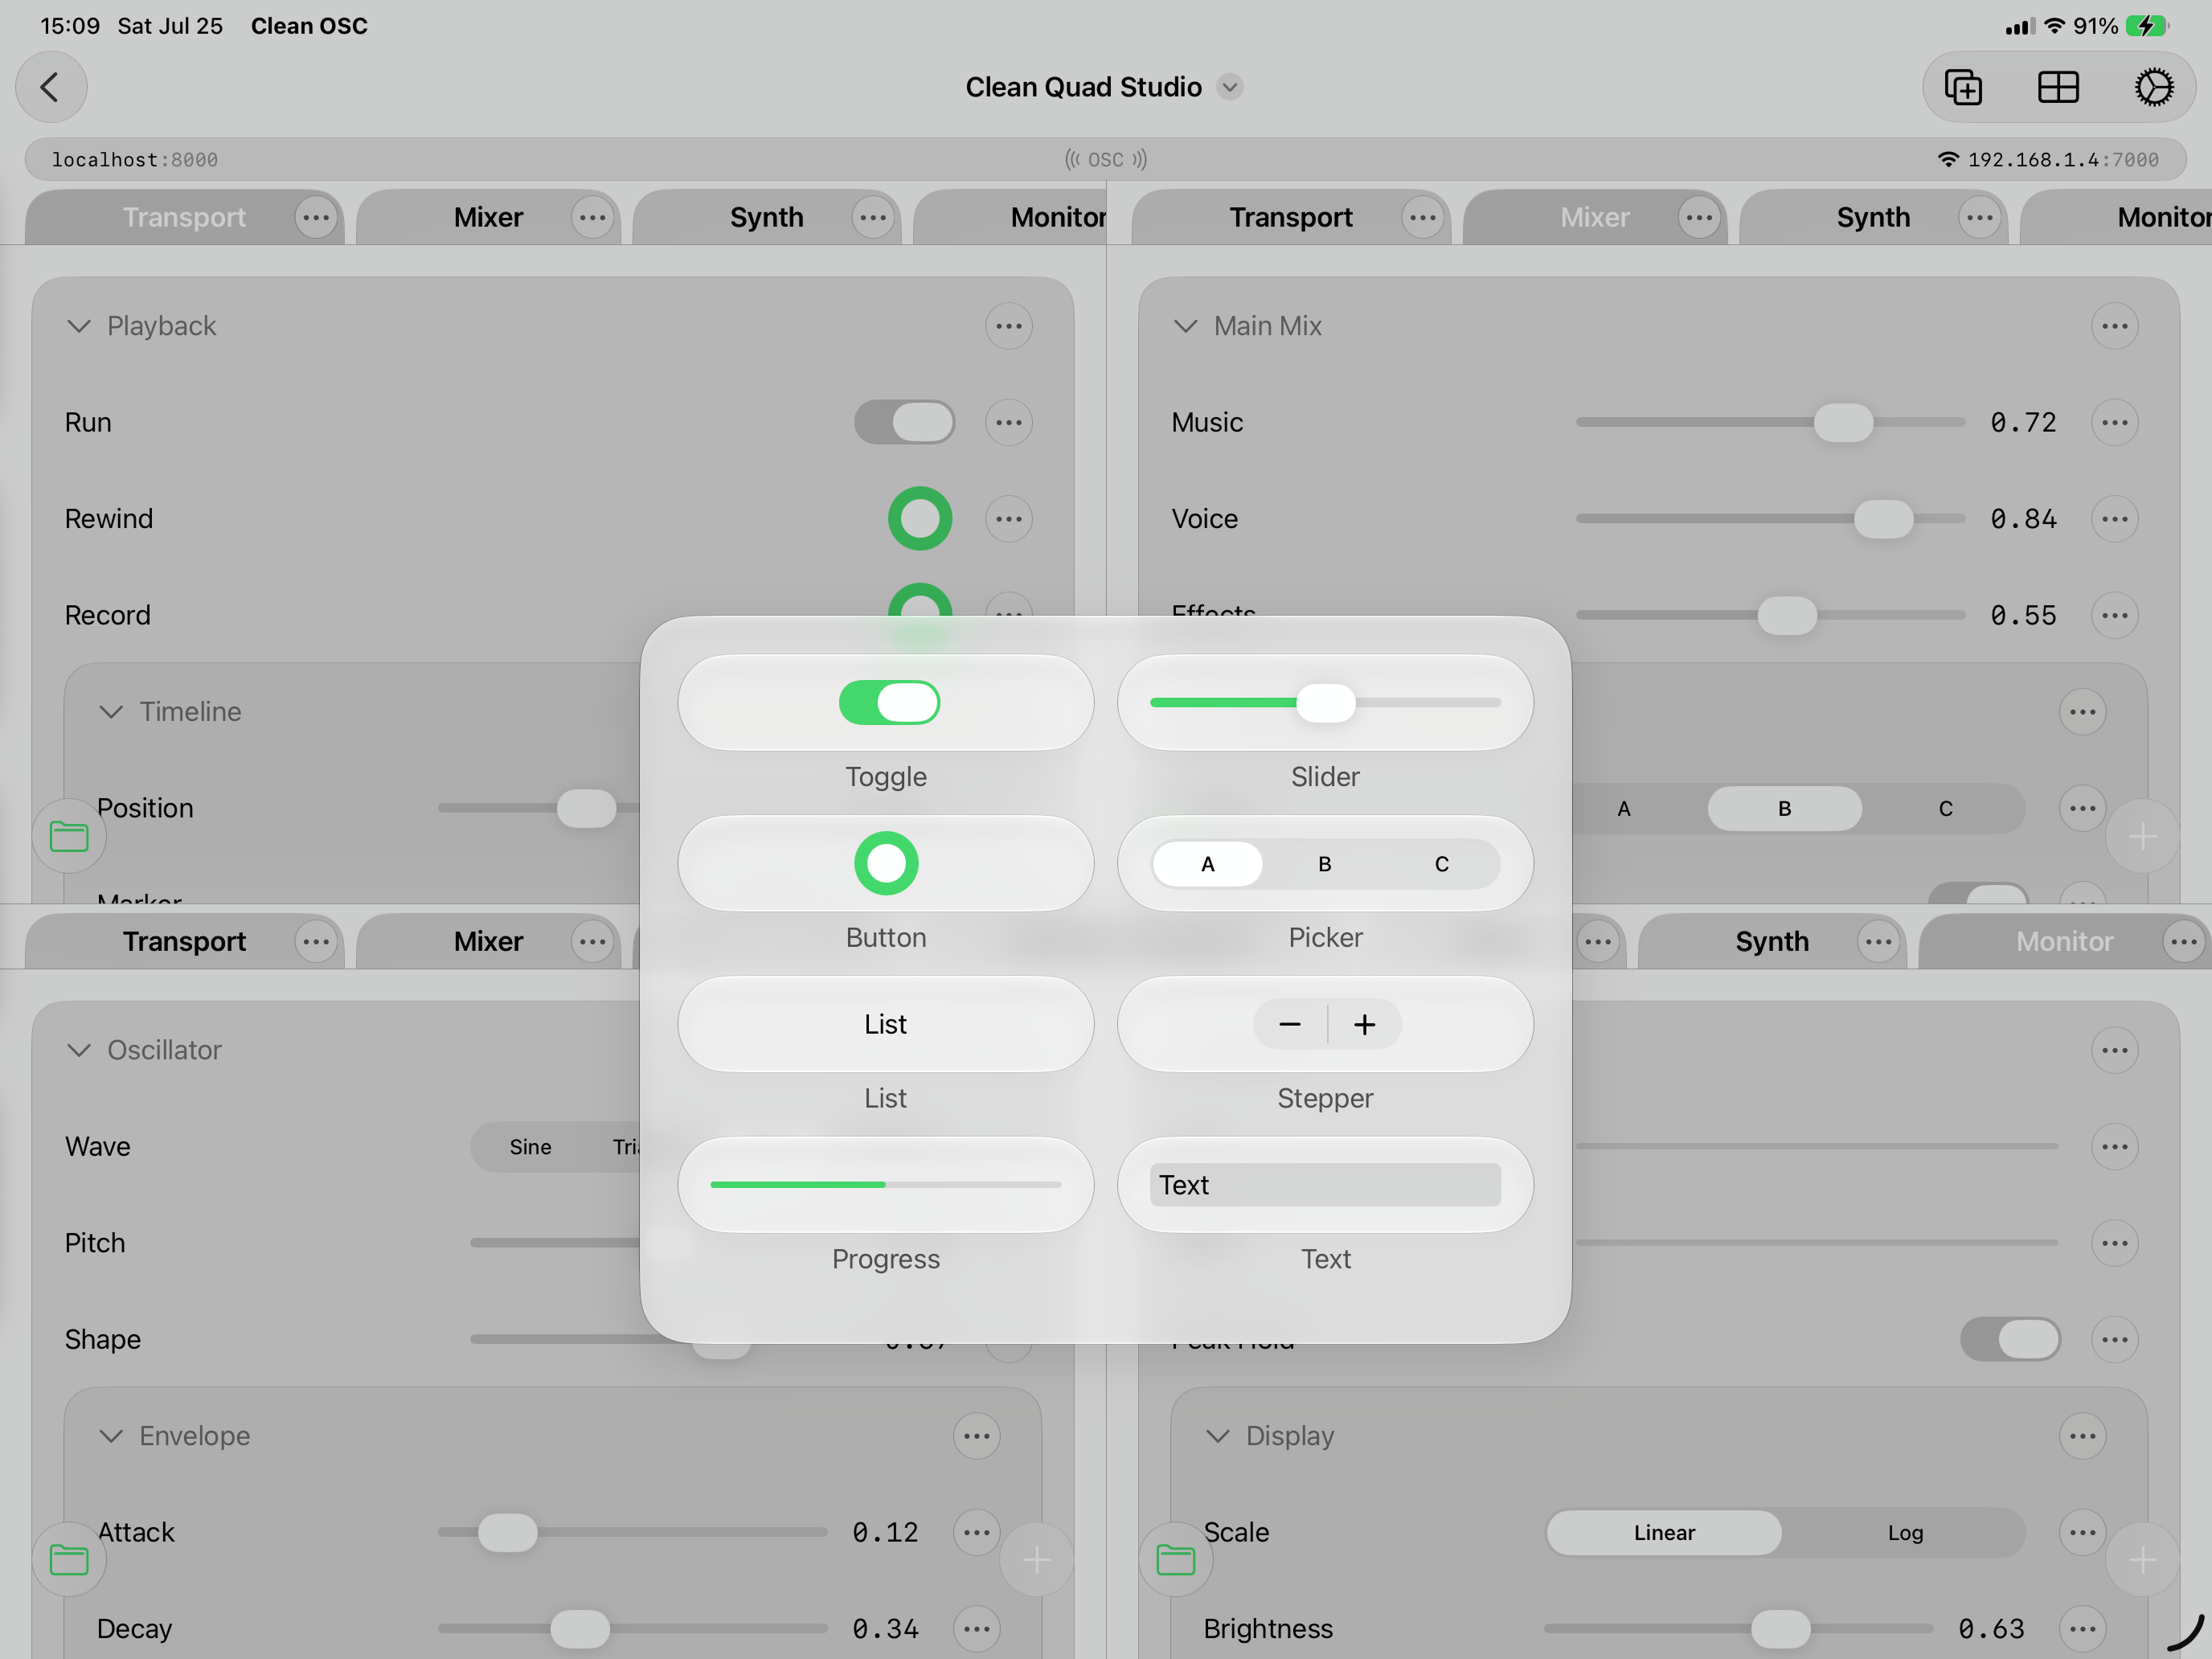
Task: Open the folder icon beside Attack
Action: 69,1559
